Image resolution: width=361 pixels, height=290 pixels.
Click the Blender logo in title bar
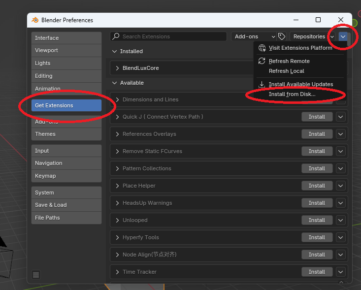point(35,20)
